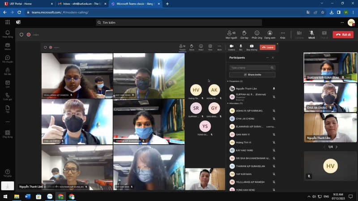Screen dimensions: 358x201
Task: Open Participants panel more options
Action: pos(267,58)
